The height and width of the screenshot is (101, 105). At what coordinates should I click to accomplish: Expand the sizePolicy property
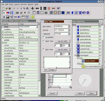click(x=3, y=32)
